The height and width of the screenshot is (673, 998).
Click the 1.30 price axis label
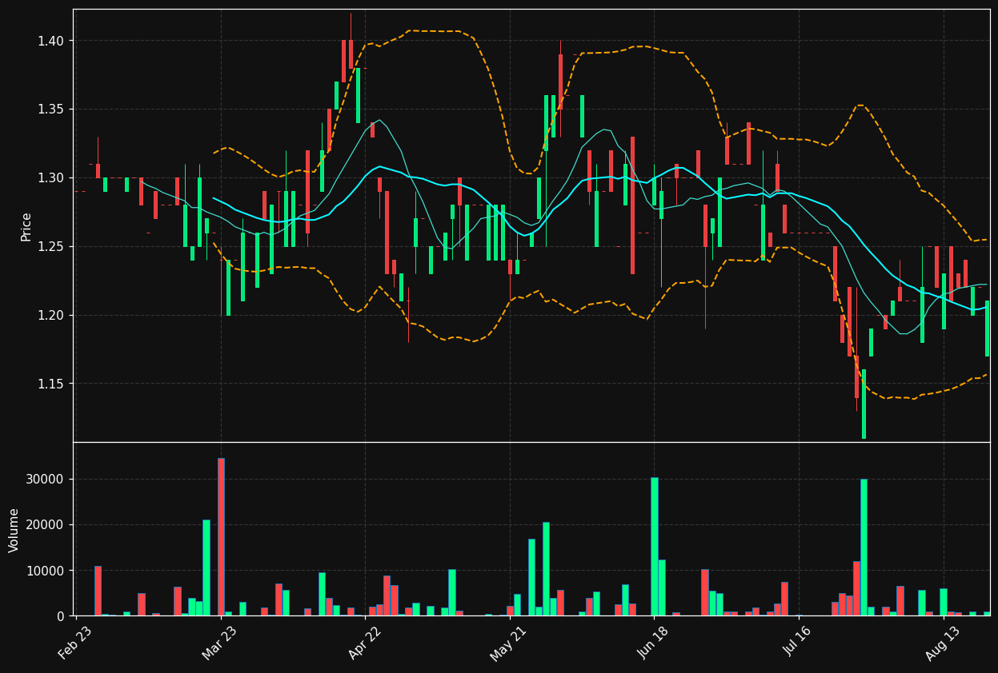tap(52, 177)
